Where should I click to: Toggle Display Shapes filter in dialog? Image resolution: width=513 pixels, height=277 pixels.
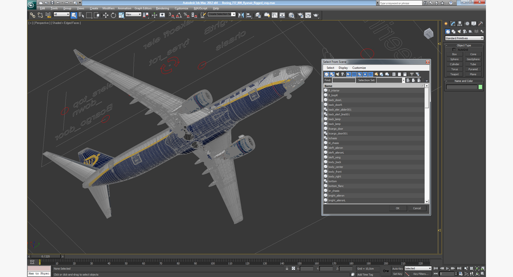[332, 74]
